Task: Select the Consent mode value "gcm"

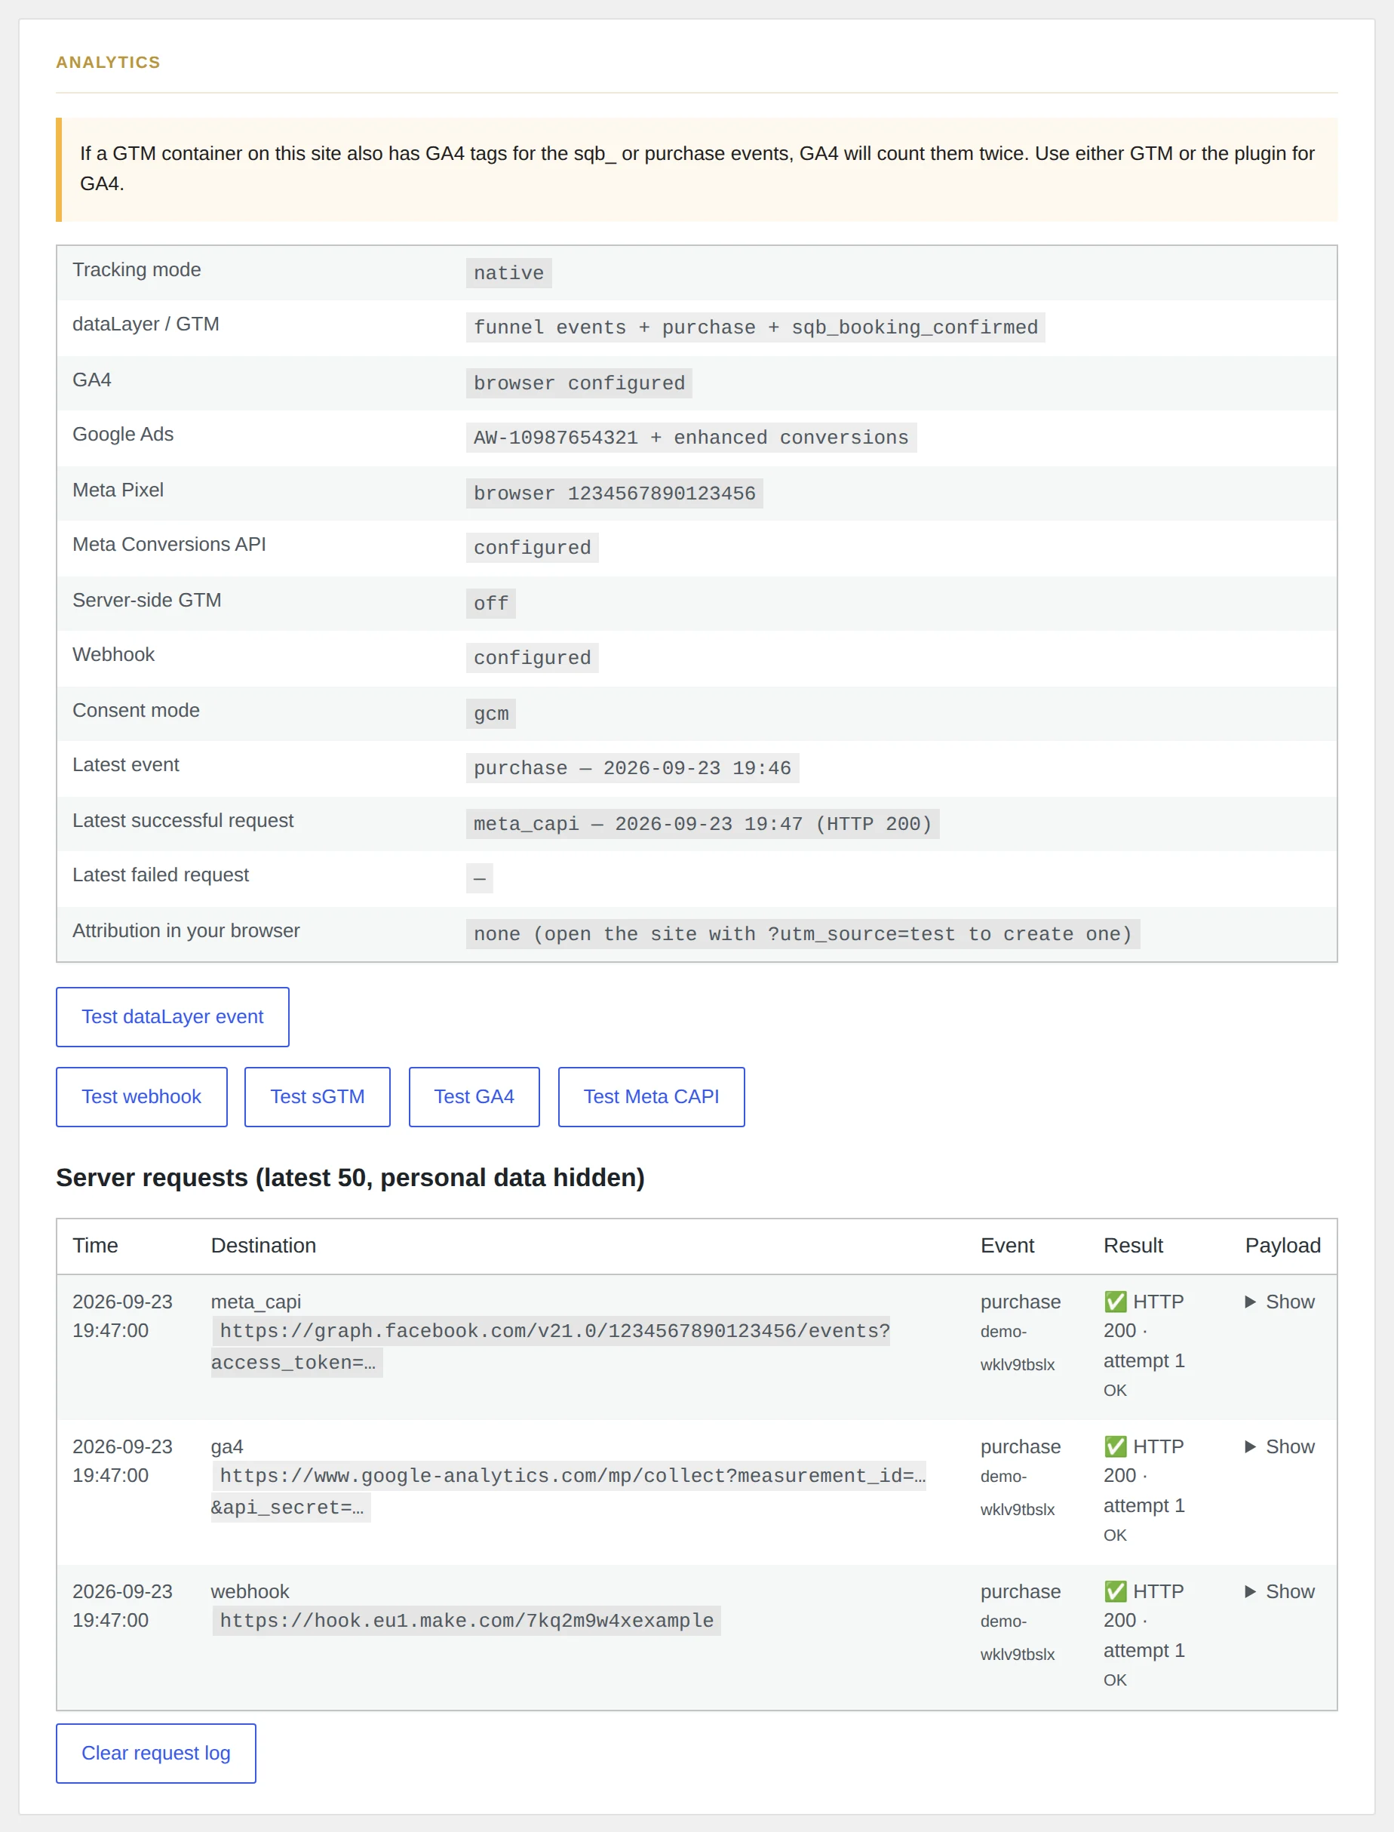Action: [490, 713]
